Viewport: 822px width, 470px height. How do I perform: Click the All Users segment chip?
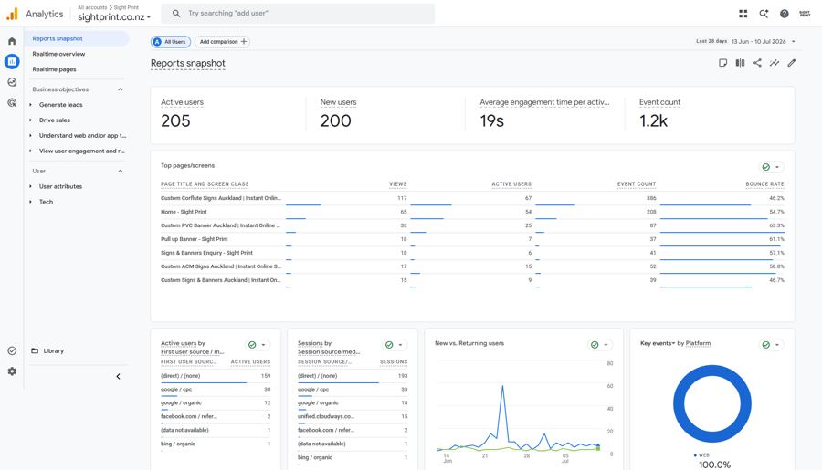(171, 41)
